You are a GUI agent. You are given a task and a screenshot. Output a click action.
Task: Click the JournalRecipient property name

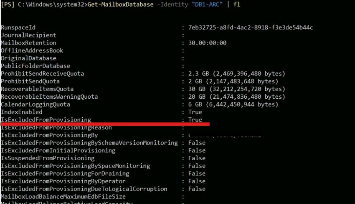click(x=28, y=35)
